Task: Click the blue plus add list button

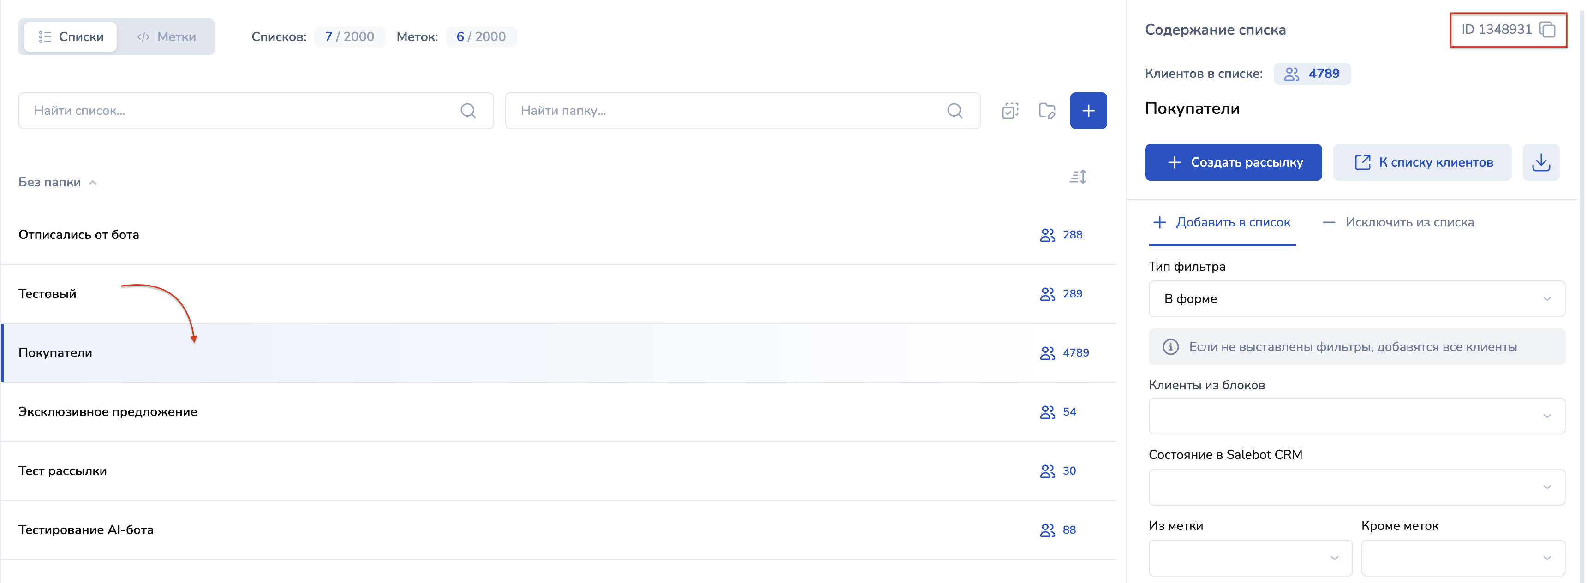Action: tap(1088, 111)
